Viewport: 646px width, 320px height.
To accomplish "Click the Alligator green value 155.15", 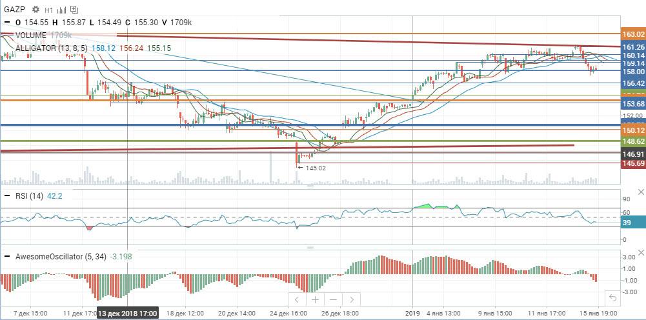I will tap(159, 48).
